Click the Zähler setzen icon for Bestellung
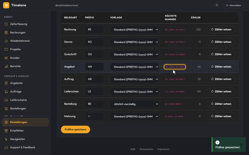This screenshot has height=155, width=249. [x=212, y=104]
